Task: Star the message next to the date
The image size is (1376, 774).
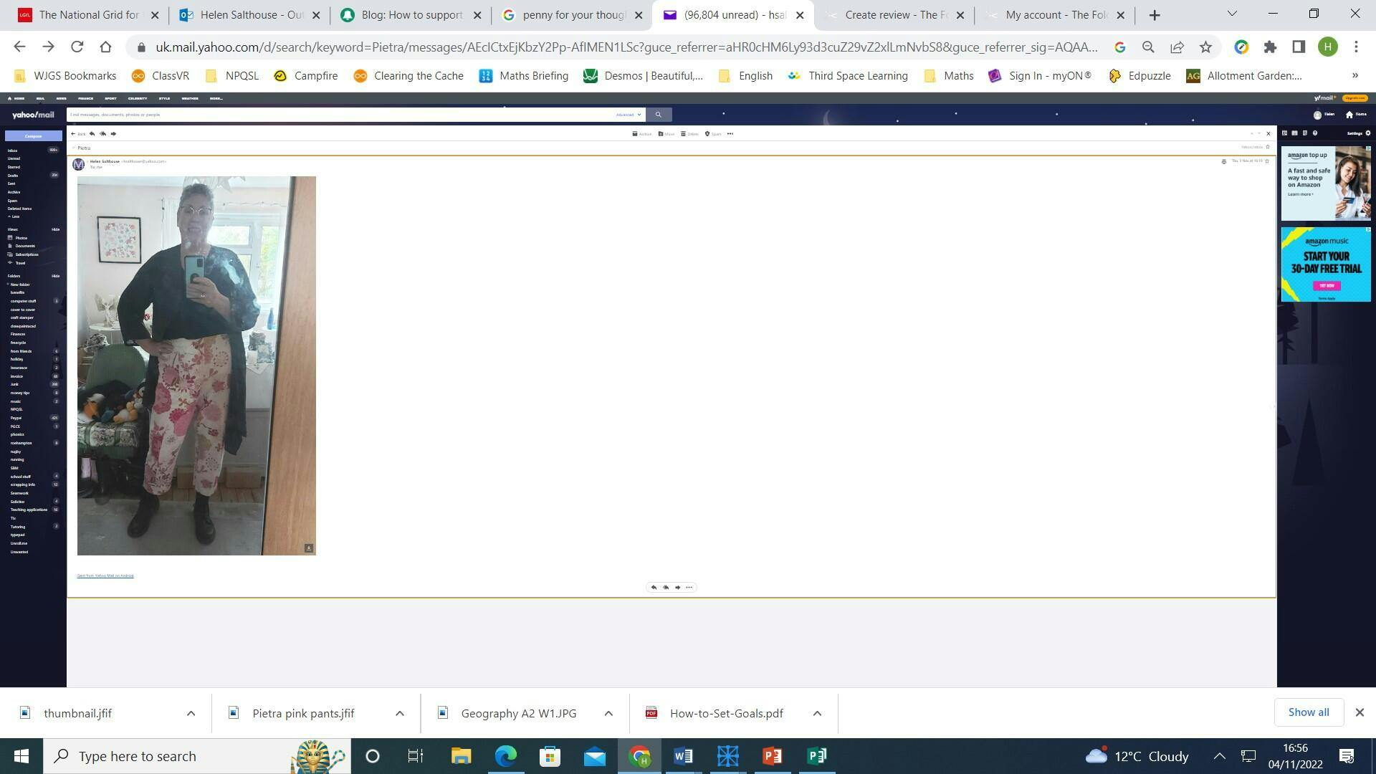Action: point(1267,162)
